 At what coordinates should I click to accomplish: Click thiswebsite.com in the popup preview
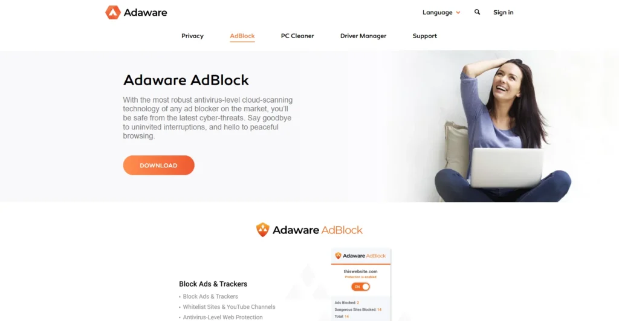pyautogui.click(x=360, y=271)
